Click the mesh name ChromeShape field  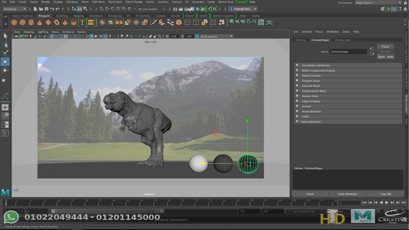[x=348, y=51]
